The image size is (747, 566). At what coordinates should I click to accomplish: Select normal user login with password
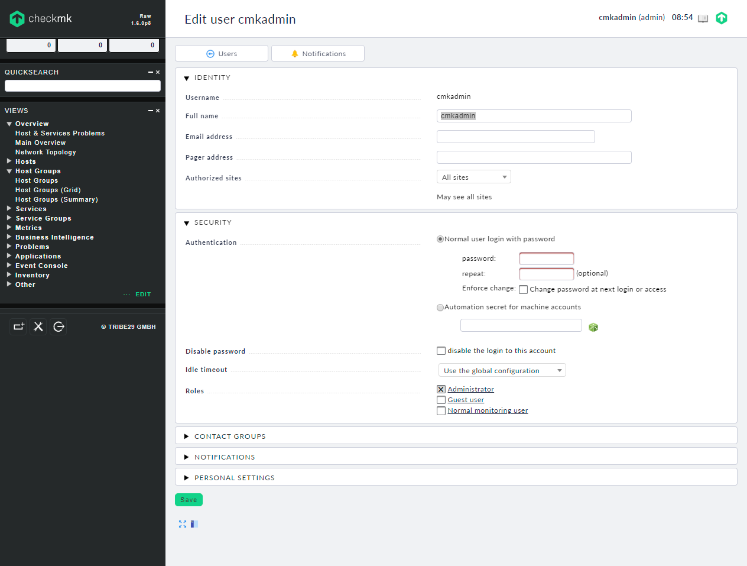pos(440,239)
